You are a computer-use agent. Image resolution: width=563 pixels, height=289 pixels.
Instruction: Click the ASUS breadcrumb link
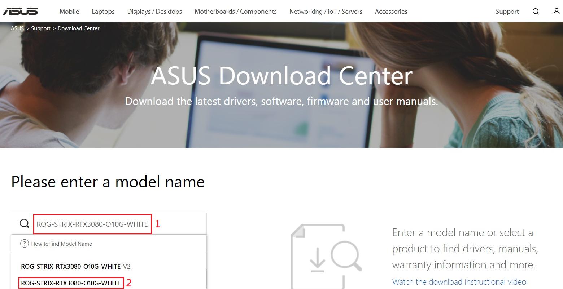pos(17,28)
